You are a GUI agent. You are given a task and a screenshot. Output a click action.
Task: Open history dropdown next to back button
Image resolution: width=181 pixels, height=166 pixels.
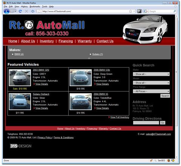(15, 11)
